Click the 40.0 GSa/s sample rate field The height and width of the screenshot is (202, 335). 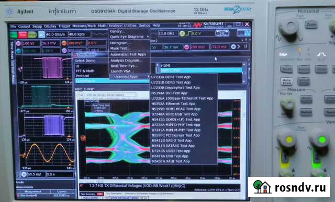[57, 34]
